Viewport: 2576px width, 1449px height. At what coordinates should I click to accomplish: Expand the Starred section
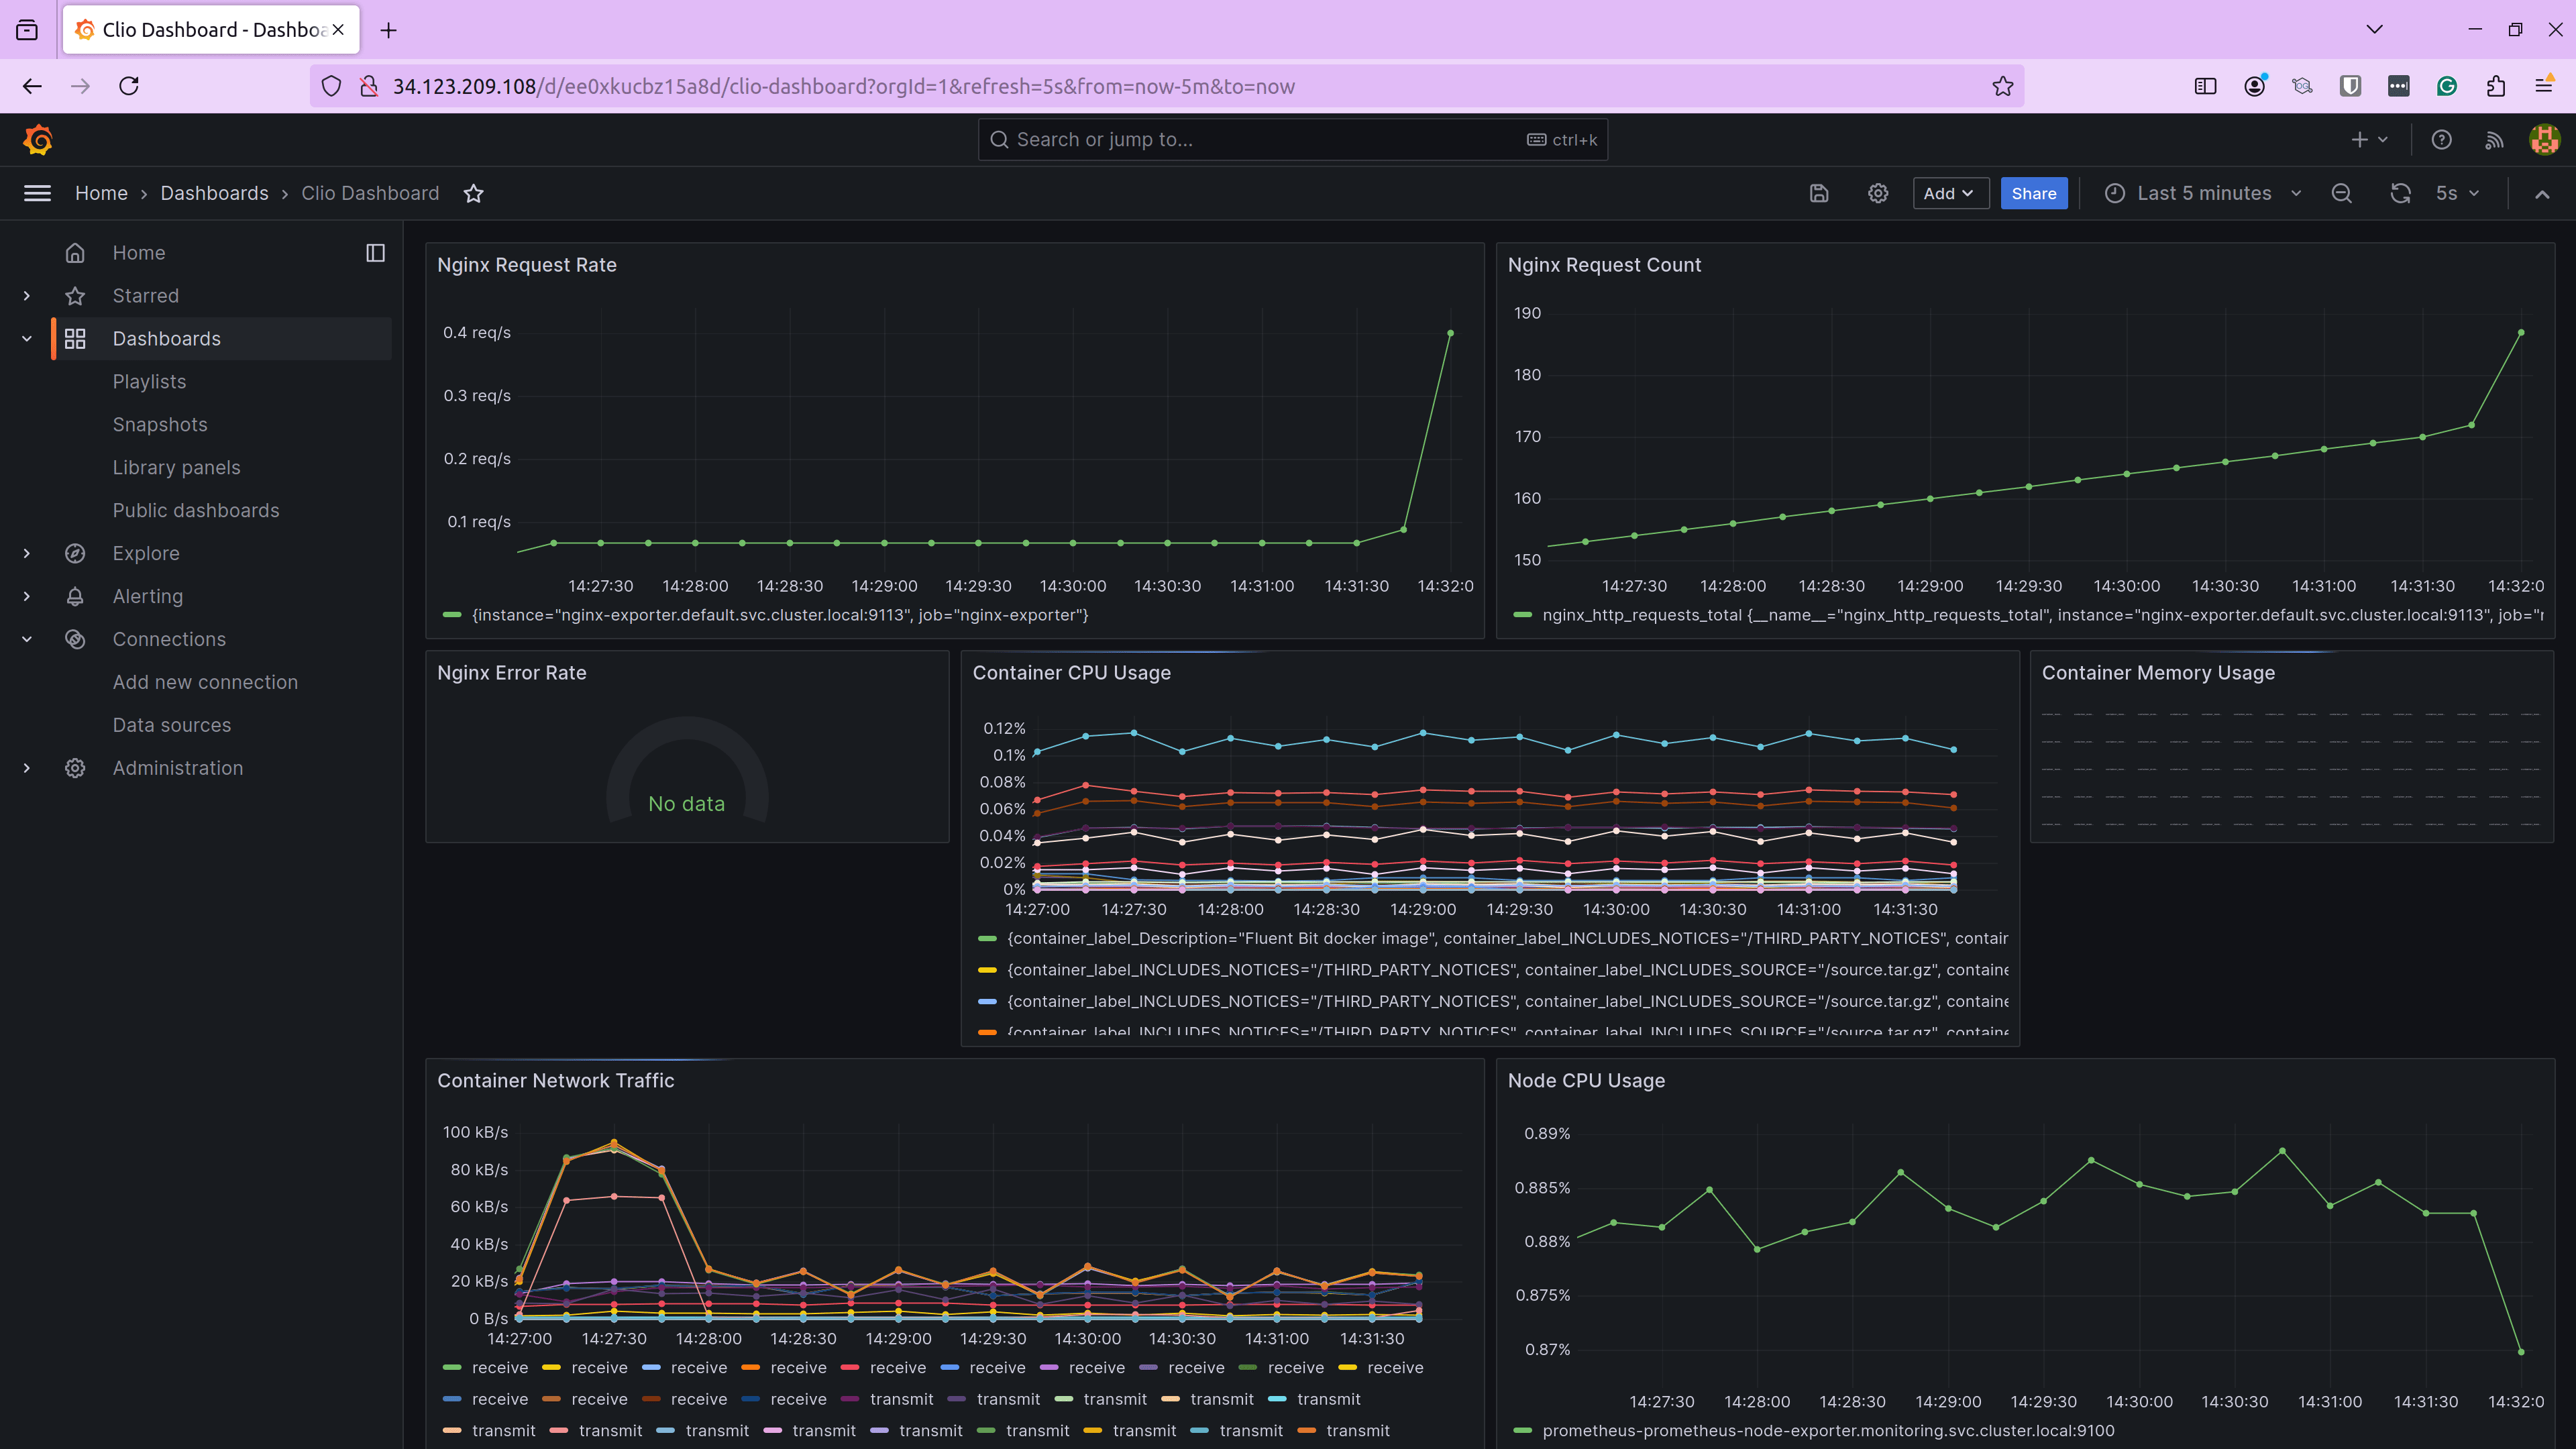[x=26, y=296]
